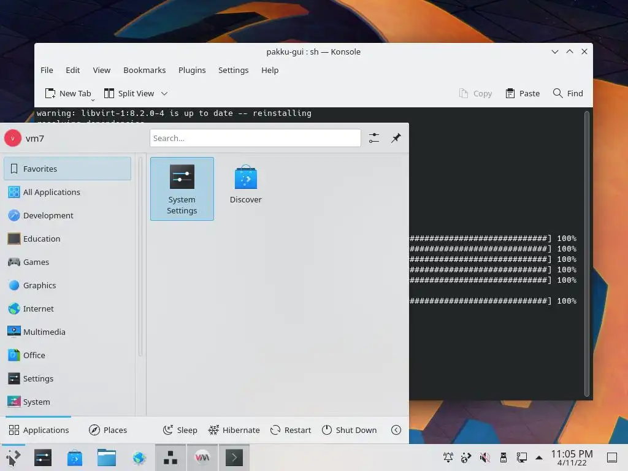Click the application launcher taskbar icon
This screenshot has width=628, height=471.
[x=13, y=458]
